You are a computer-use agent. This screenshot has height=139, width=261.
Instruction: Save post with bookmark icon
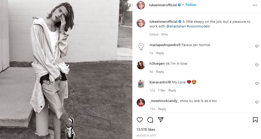(255, 120)
